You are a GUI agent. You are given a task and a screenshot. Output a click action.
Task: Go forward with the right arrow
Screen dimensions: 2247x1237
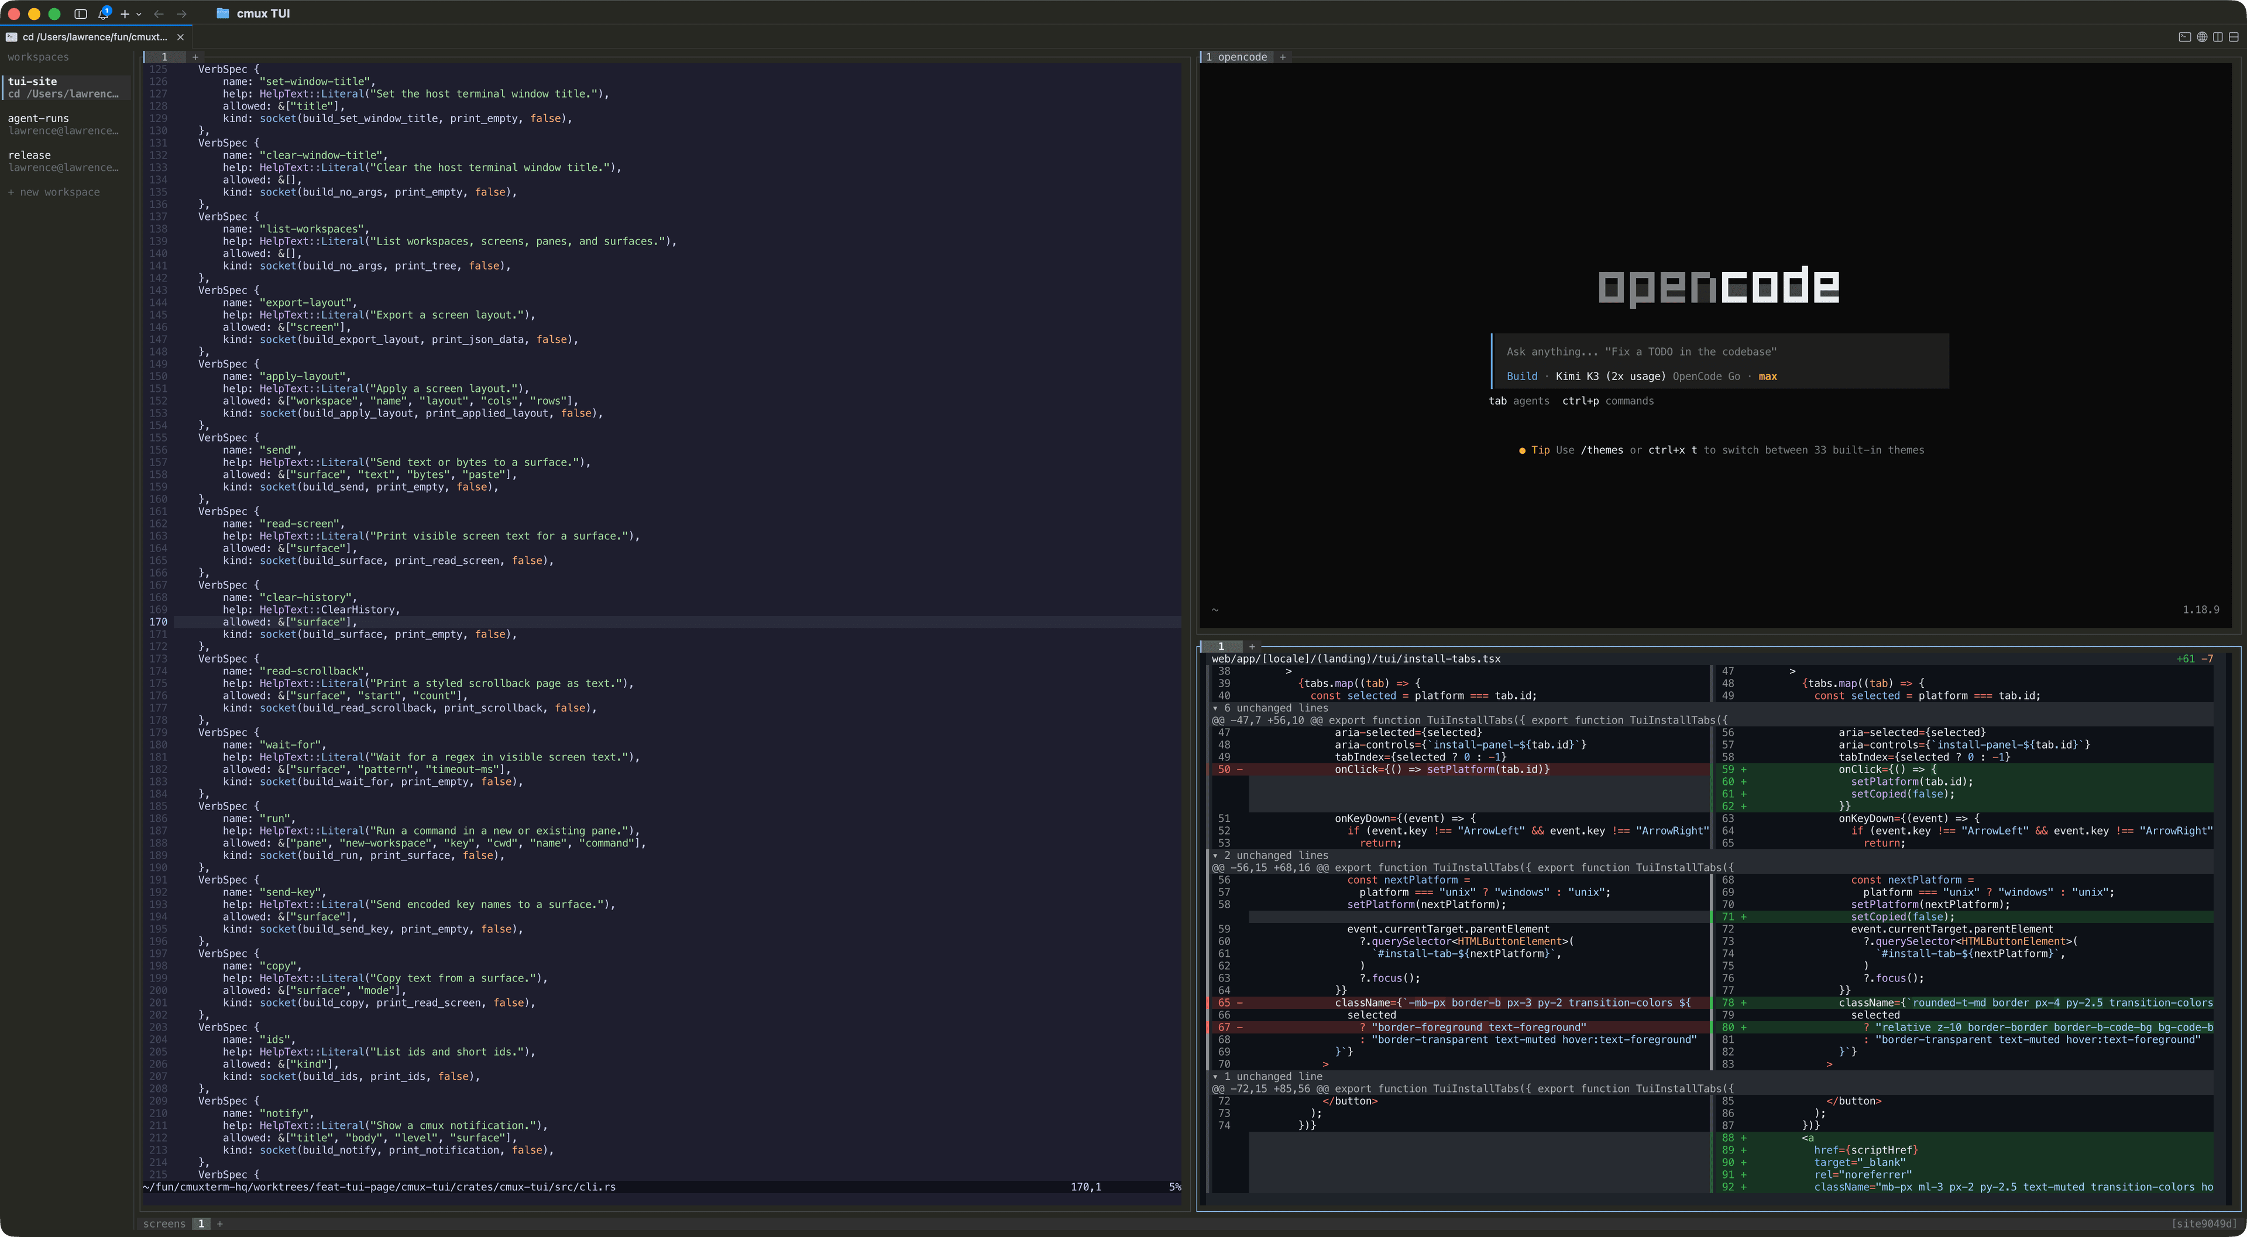click(181, 14)
